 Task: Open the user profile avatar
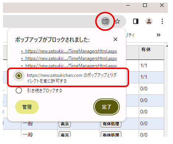[x=149, y=21]
